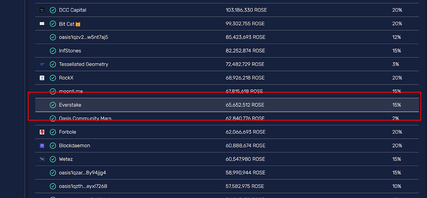Click the 20% fee in Blockdaemon row
The image size is (427, 198).
pyautogui.click(x=397, y=146)
